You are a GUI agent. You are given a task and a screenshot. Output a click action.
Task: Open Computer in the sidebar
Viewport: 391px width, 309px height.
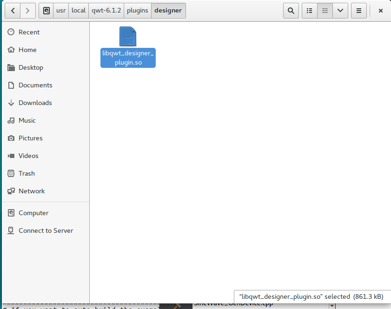[x=46, y=213]
